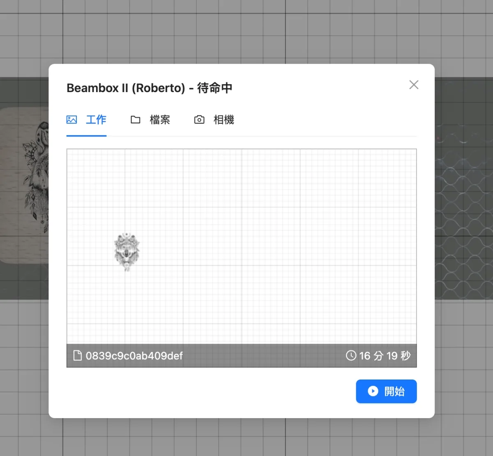Close the Beambox II dialog
Image resolution: width=493 pixels, height=456 pixels.
(x=414, y=85)
